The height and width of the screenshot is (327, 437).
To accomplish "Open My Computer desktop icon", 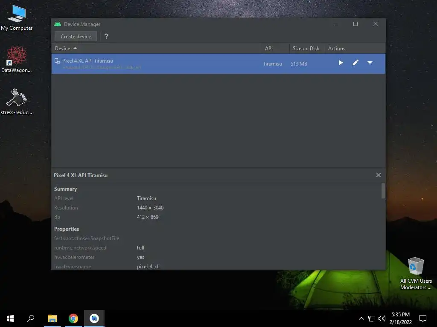I will click(x=17, y=18).
